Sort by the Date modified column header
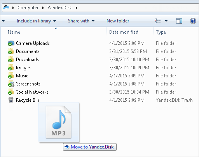199x157 pixels. tap(124, 32)
